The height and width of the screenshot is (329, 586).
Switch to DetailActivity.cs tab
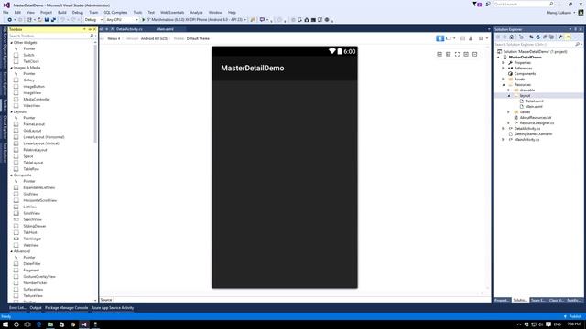coord(129,29)
